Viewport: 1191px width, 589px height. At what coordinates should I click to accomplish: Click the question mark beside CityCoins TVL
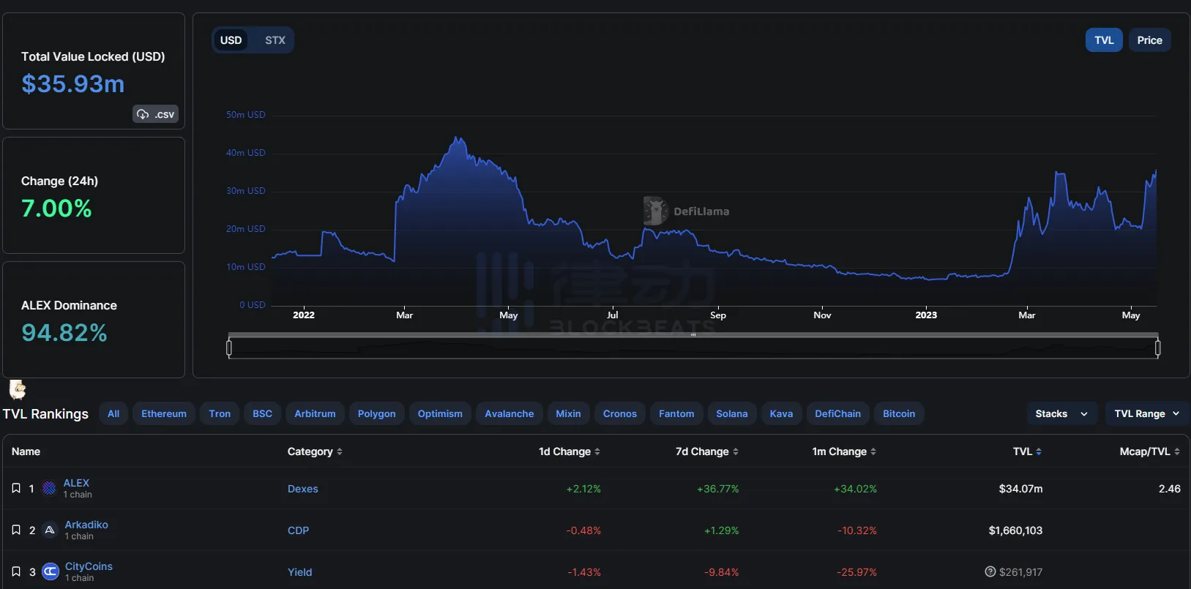coord(990,571)
